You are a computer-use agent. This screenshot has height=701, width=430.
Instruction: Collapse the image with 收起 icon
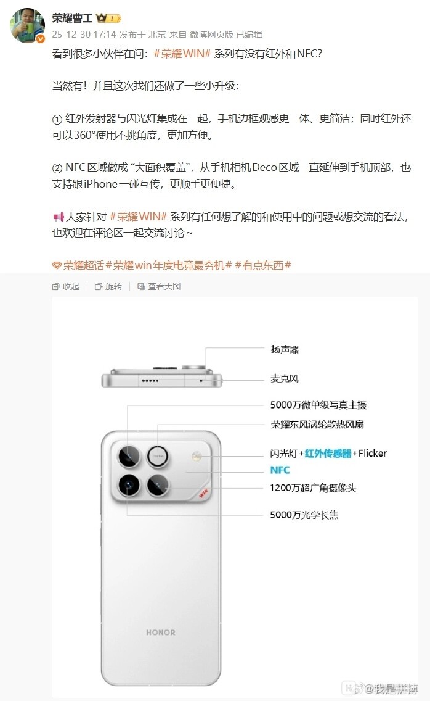56,286
